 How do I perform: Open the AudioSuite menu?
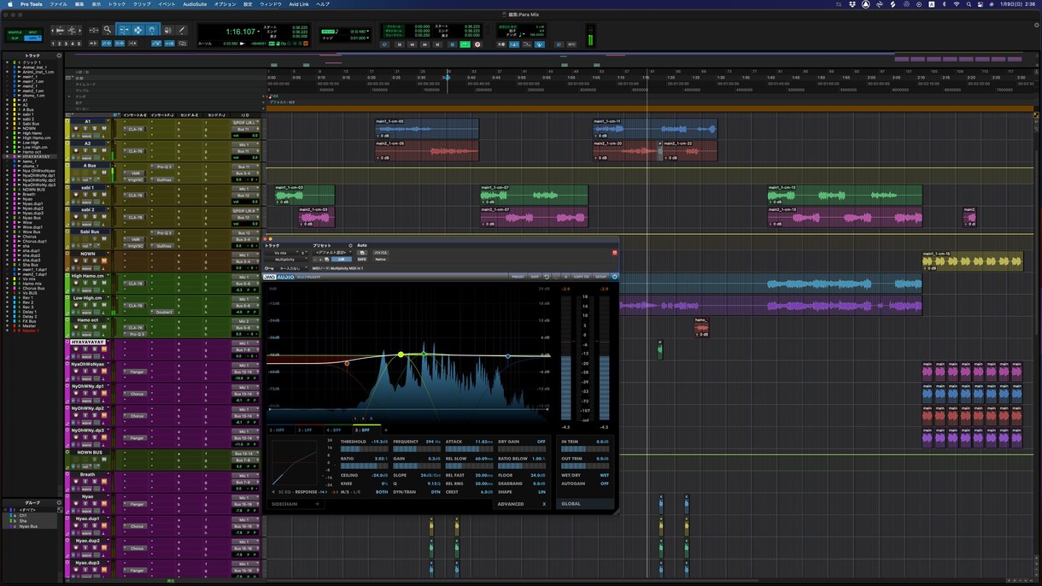195,4
